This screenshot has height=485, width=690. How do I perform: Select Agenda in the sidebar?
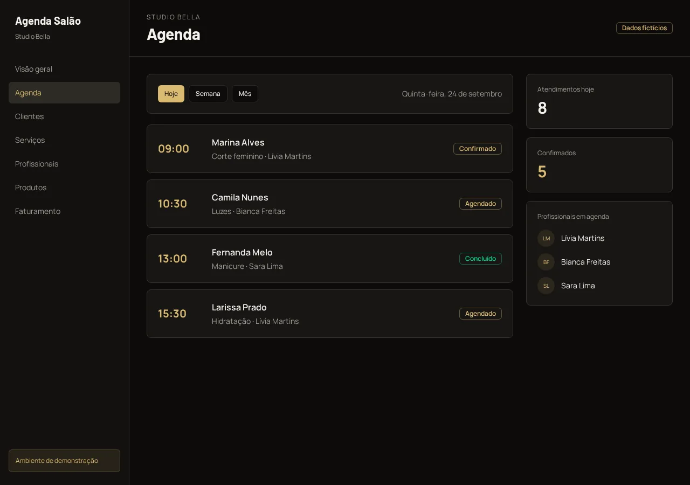64,93
